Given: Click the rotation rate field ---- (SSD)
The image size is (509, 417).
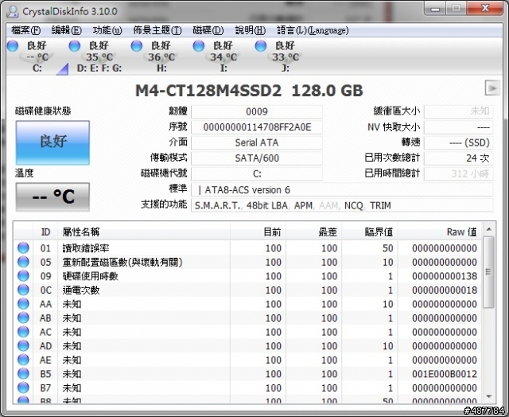Looking at the screenshot, I should coord(459,142).
